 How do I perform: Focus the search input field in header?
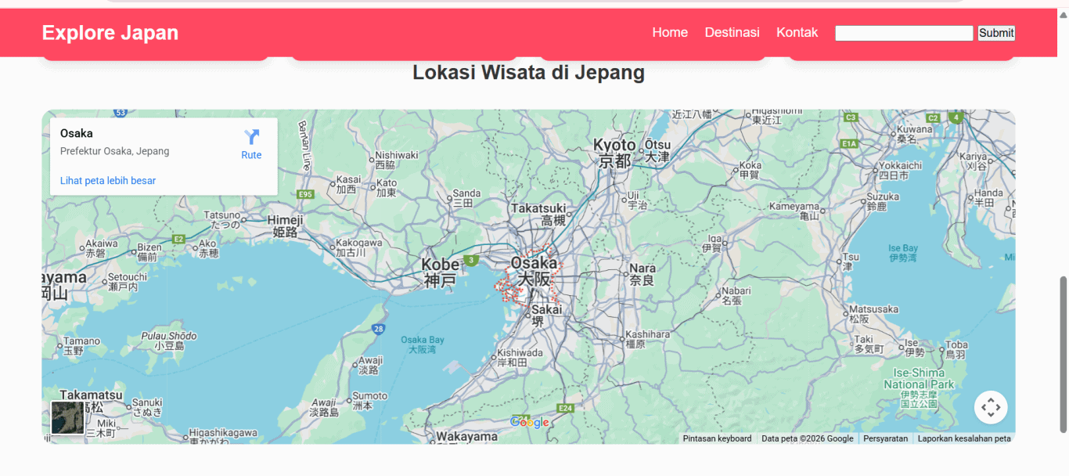[x=904, y=33]
